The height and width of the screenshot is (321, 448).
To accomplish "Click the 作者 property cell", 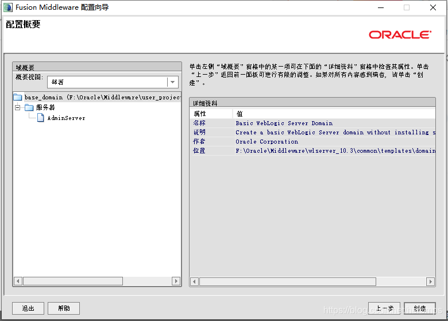I will [199, 141].
